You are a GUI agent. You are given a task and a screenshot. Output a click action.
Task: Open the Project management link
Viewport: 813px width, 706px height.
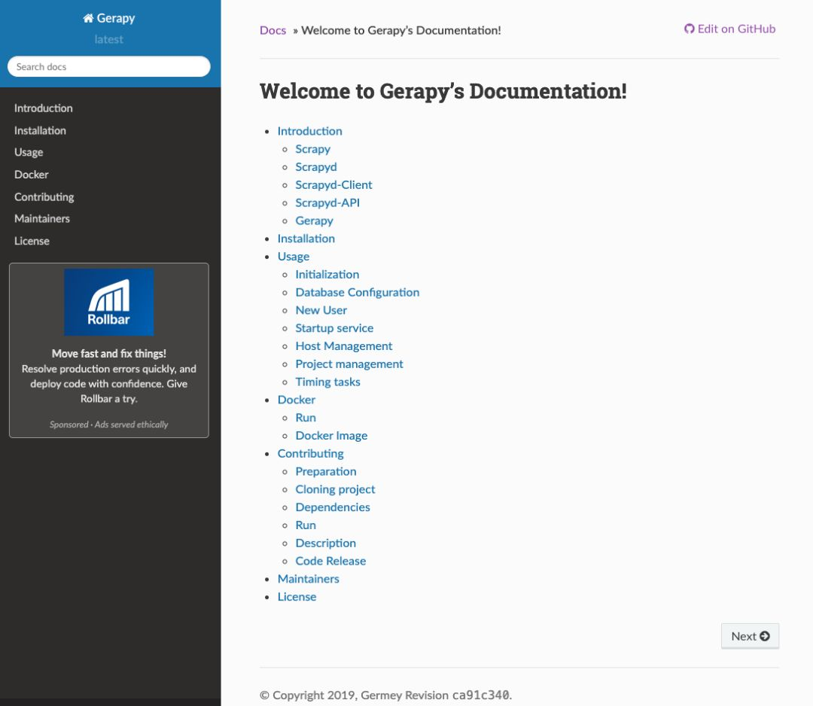pyautogui.click(x=349, y=364)
